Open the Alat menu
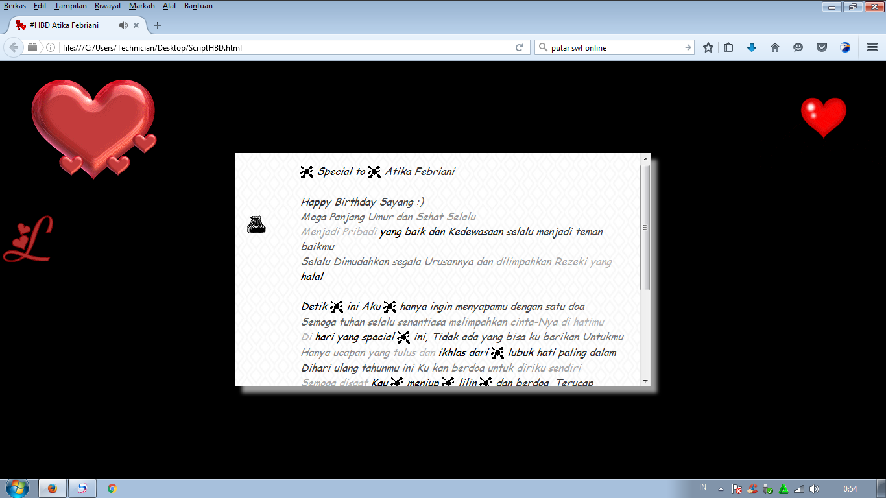Image resolution: width=886 pixels, height=498 pixels. [169, 5]
